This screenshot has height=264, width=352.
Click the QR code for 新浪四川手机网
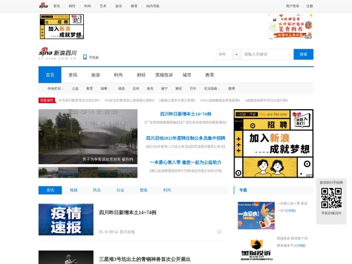(x=331, y=198)
